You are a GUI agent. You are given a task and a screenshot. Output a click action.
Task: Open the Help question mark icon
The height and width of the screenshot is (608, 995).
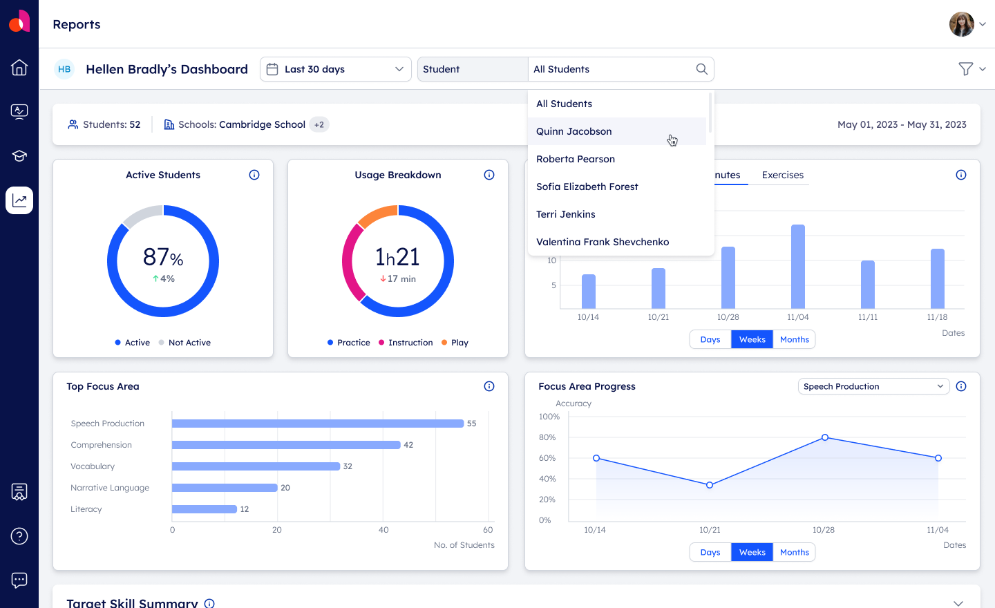19,536
